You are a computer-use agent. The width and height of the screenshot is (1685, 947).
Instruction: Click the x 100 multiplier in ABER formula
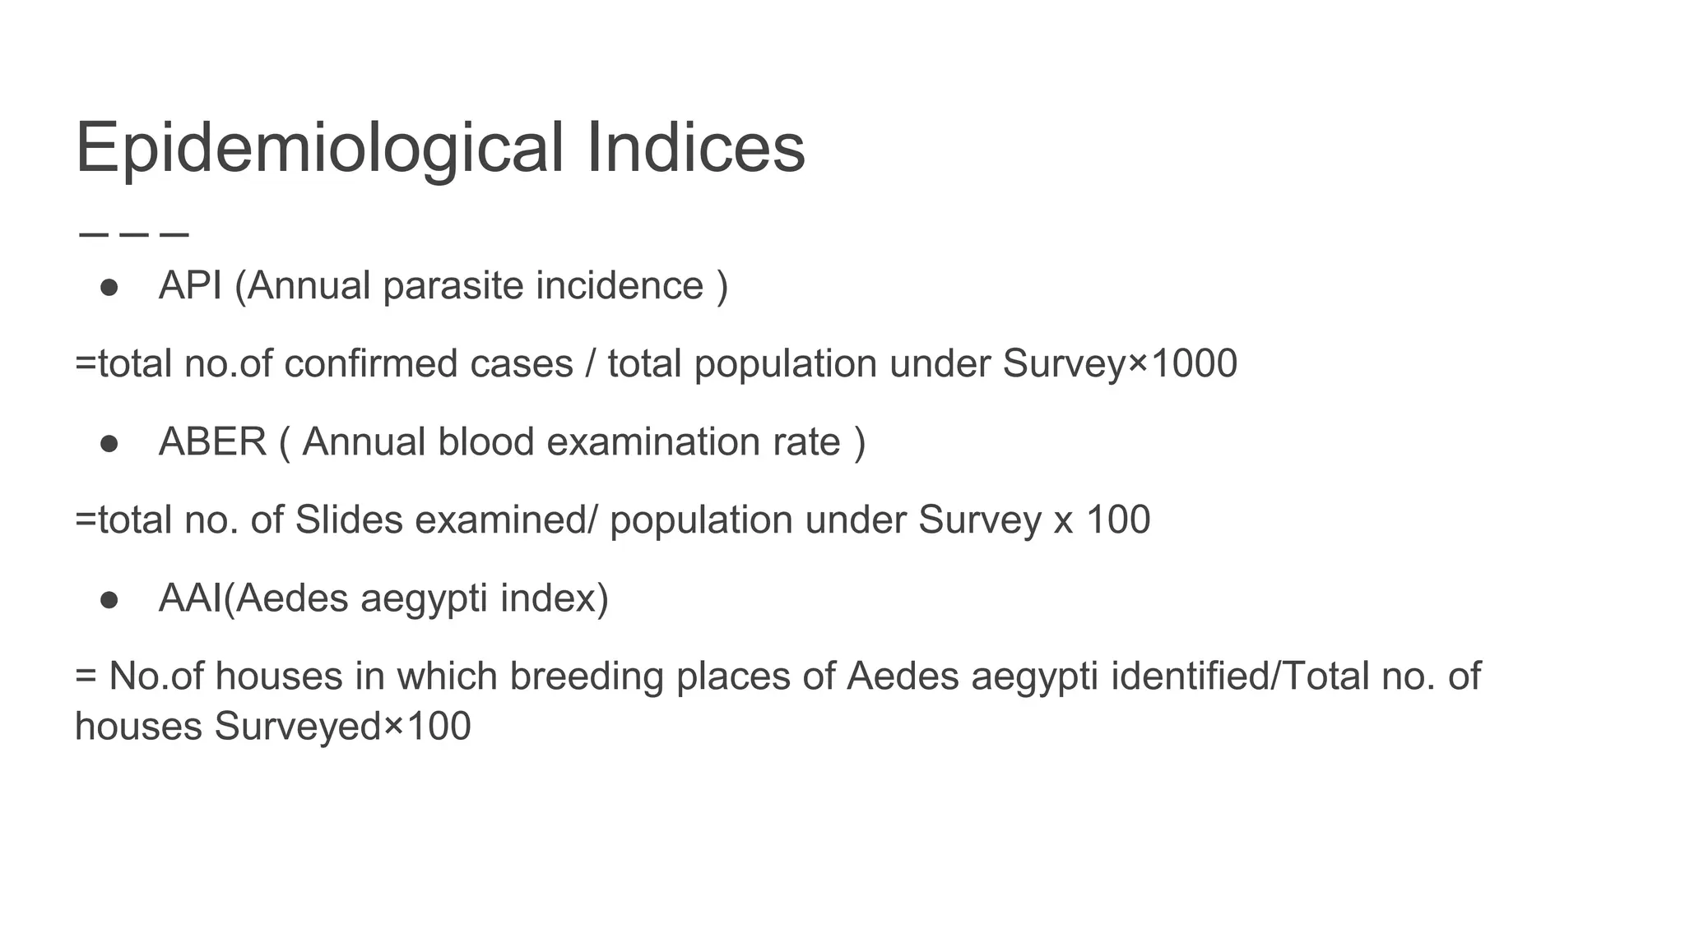tap(1102, 520)
